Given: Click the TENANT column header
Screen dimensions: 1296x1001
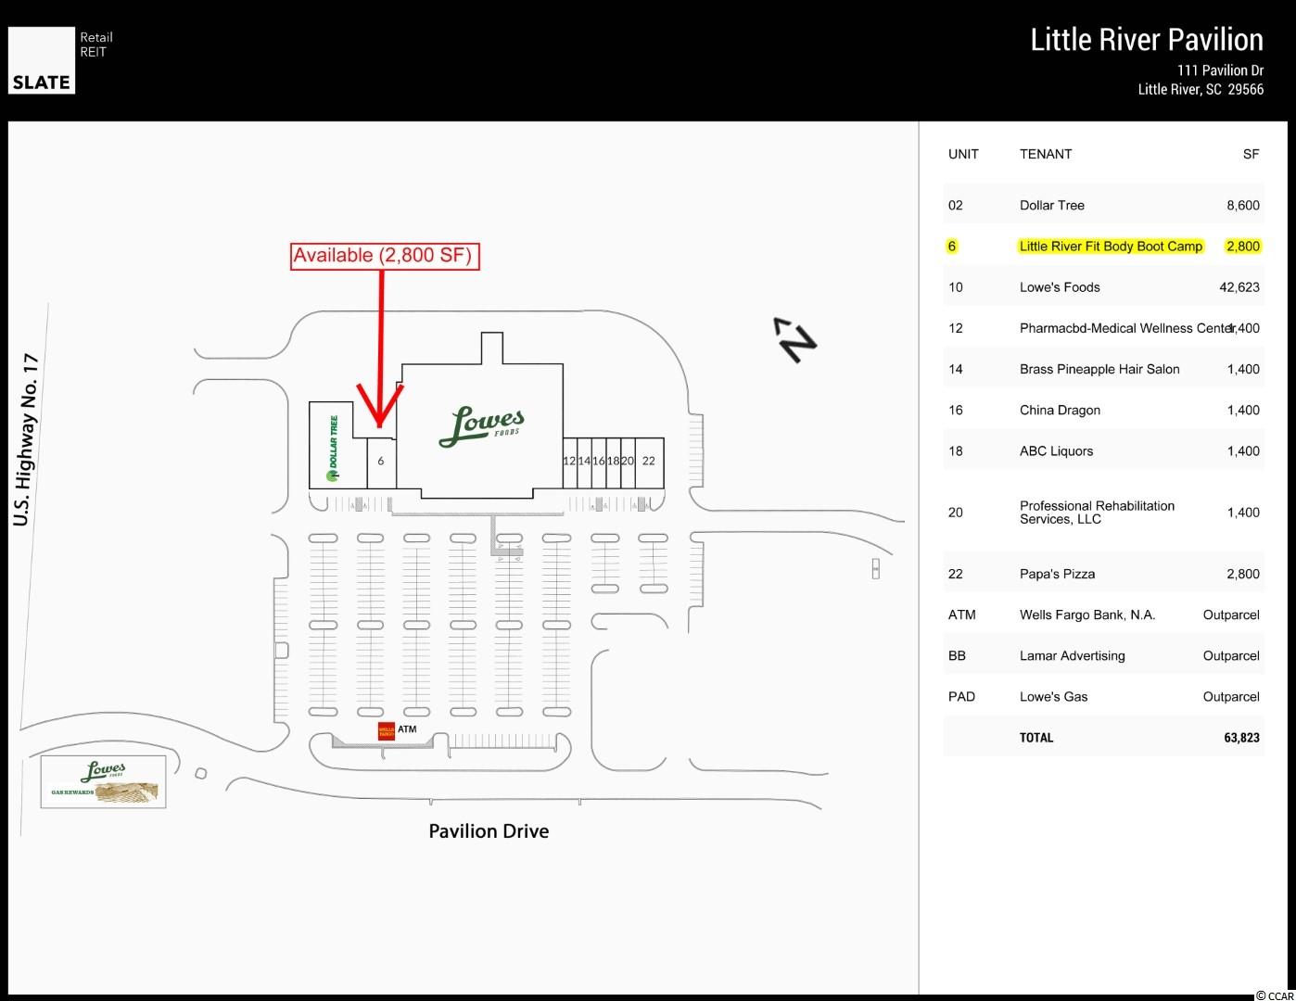Looking at the screenshot, I should [x=1046, y=154].
